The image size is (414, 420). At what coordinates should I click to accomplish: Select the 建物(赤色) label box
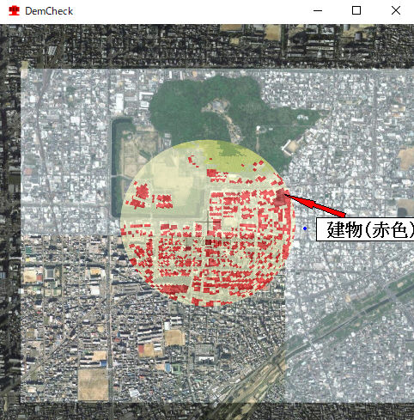(365, 229)
